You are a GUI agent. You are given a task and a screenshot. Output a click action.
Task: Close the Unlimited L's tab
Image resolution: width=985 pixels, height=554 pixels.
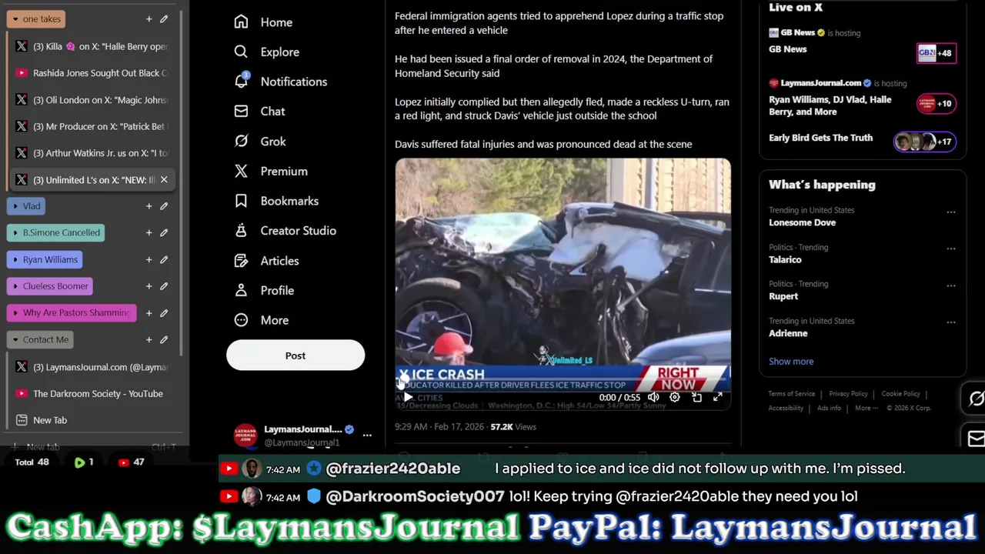click(164, 180)
